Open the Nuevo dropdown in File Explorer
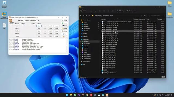This screenshot has width=174, height=97. point(84,11)
